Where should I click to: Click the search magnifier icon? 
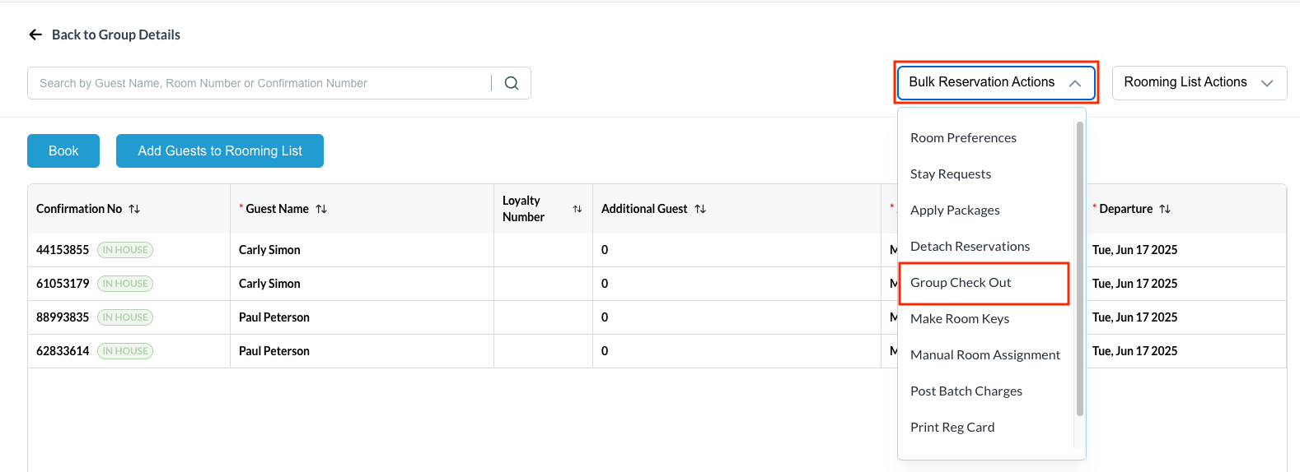pyautogui.click(x=512, y=83)
